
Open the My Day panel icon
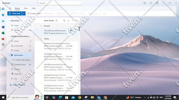145,3
